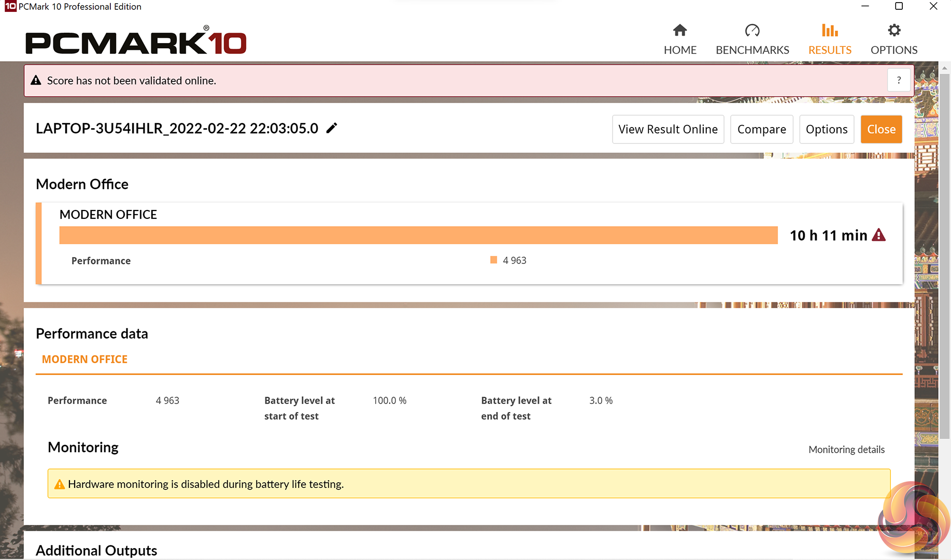The image size is (951, 560).
Task: Click the validation warning triangle icon
Action: point(36,80)
